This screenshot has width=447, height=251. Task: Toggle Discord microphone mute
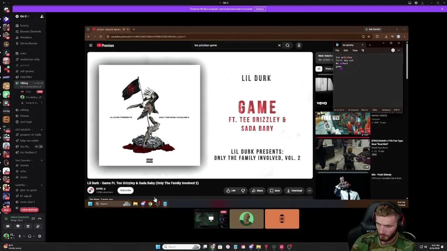click(x=20, y=236)
